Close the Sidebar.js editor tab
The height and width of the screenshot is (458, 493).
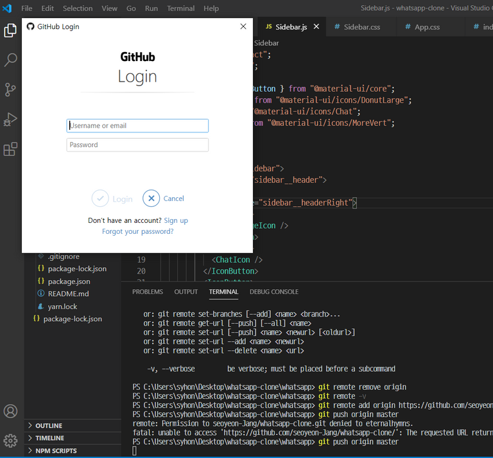pos(316,27)
